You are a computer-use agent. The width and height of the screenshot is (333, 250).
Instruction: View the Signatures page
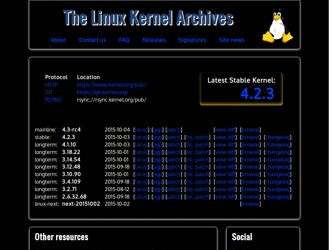click(x=192, y=40)
